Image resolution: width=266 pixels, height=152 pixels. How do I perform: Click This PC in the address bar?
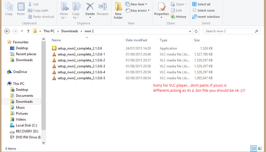tap(49, 31)
